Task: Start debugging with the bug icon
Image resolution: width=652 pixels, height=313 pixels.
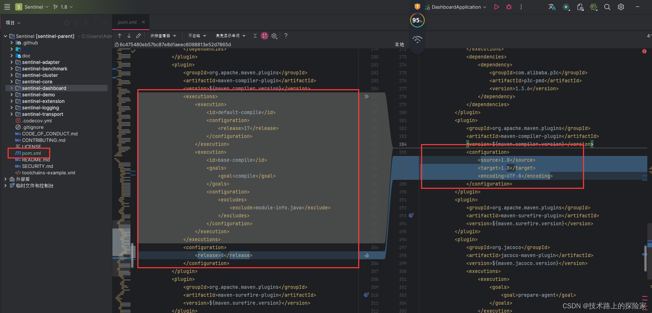Action: coord(509,7)
